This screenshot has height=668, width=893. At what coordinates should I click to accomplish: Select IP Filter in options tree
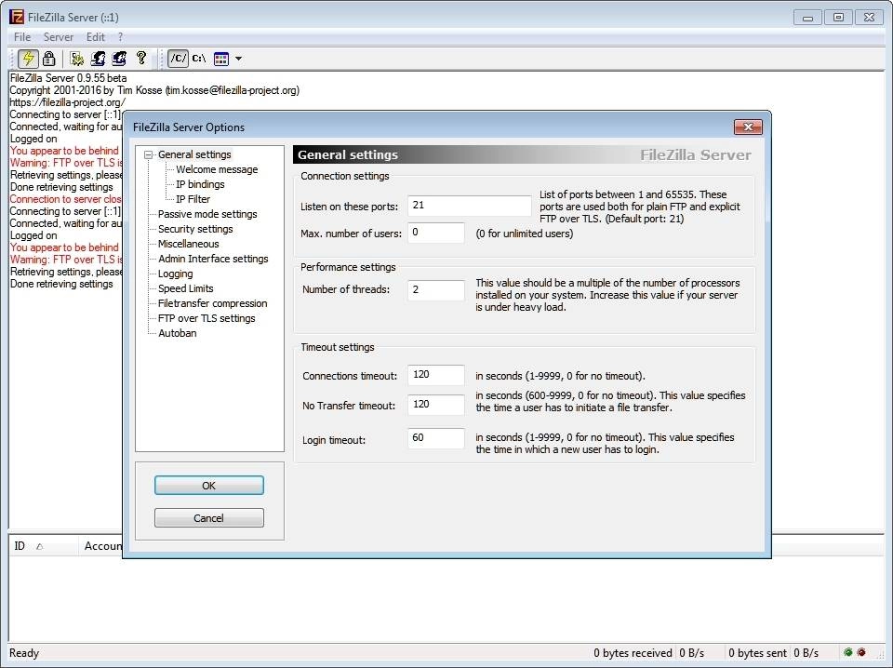(193, 199)
